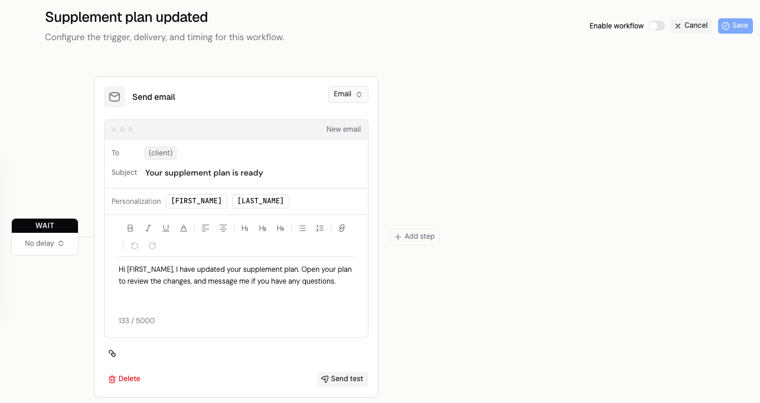Image resolution: width=760 pixels, height=403 pixels.
Task: Click the 133 / 5000 character count
Action: pos(136,321)
